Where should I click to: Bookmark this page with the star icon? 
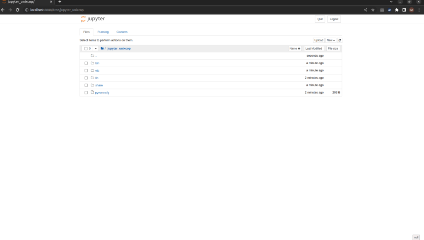373,10
